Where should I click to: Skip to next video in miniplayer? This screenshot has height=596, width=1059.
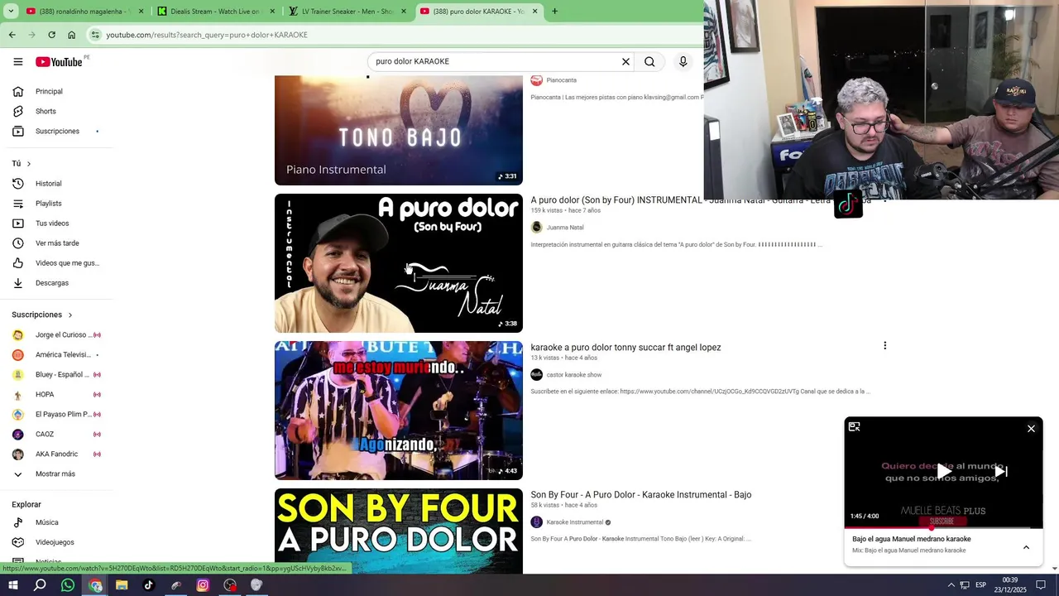pos(1000,472)
